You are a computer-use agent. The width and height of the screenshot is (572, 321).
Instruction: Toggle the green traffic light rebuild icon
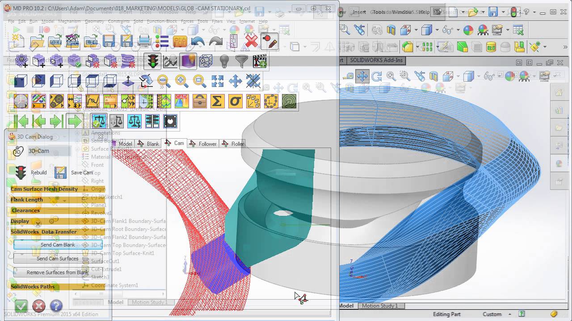click(153, 61)
